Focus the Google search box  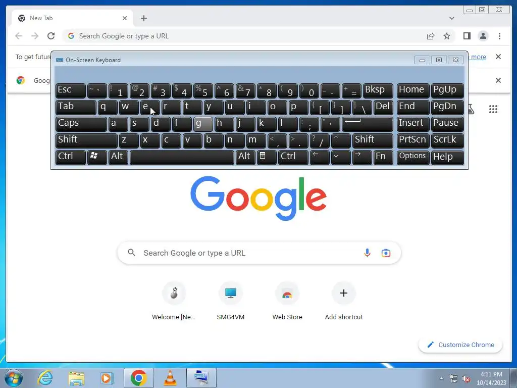[x=259, y=253]
